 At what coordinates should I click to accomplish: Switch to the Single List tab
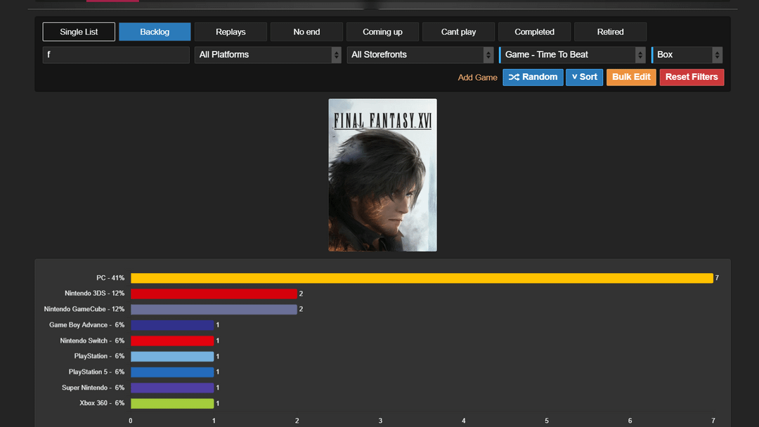tap(79, 32)
